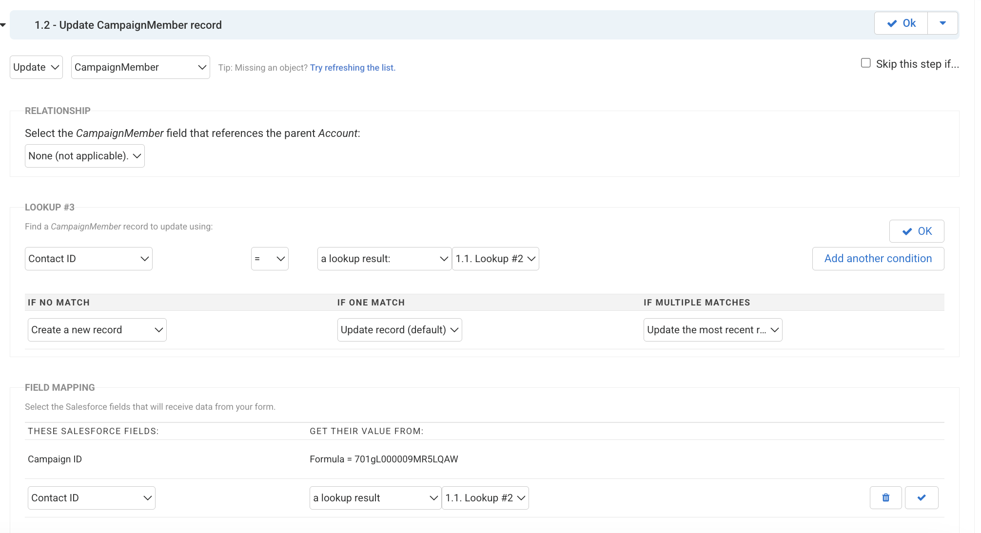Change the equals operator dropdown
981x533 pixels.
click(269, 259)
